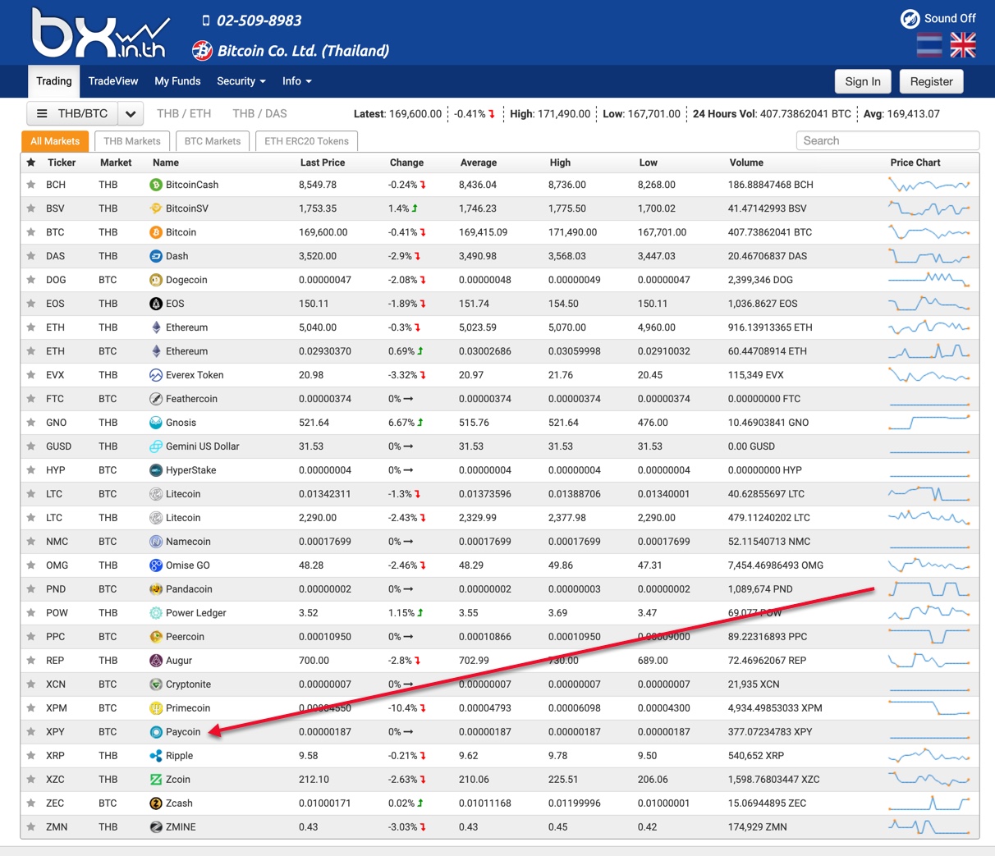
Task: Switch to the THB / ETH pair
Action: point(184,113)
